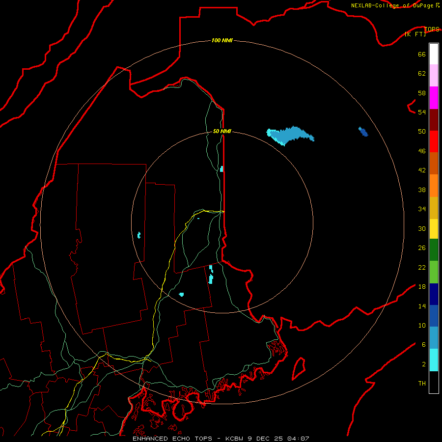Click the 100 NMI range ring label
This screenshot has height=442, width=442.
222,40
